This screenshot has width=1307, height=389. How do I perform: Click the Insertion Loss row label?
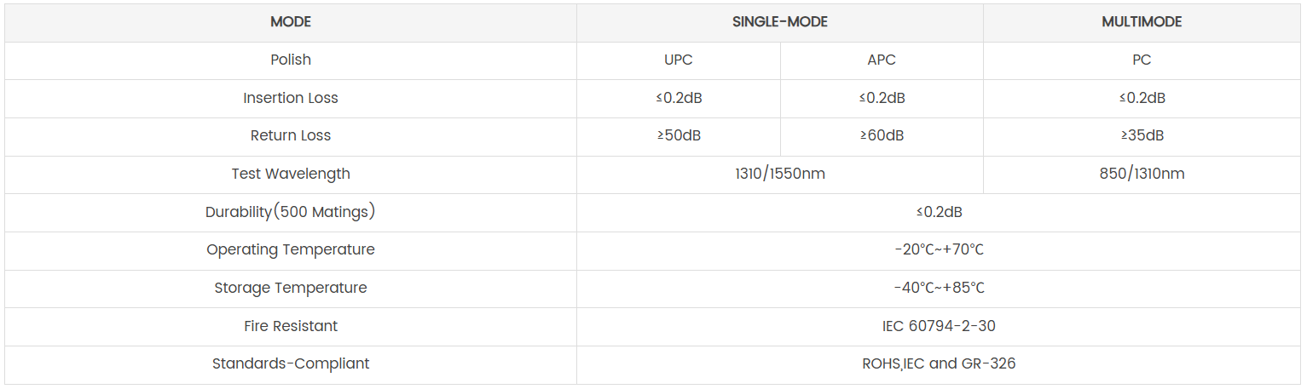pyautogui.click(x=291, y=98)
